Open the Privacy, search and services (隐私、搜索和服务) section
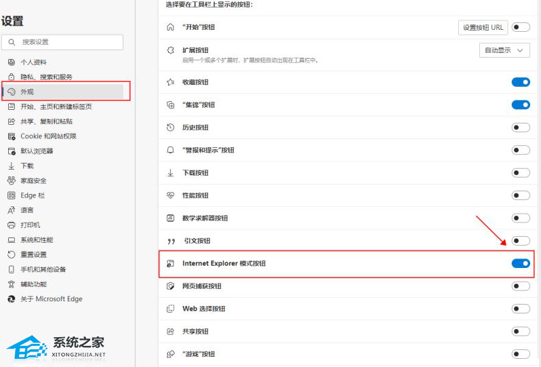Screen dimensions: 541x367 pos(46,77)
